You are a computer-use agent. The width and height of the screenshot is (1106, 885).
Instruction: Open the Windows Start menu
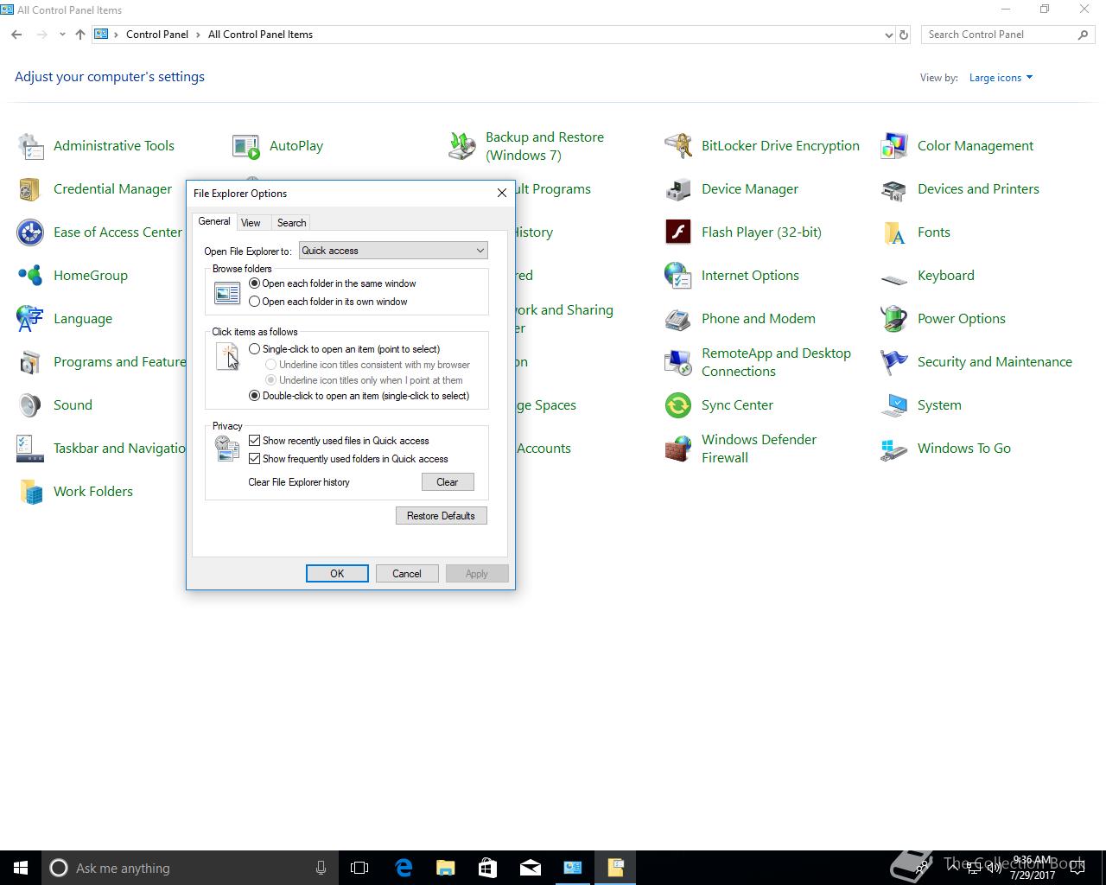click(x=21, y=868)
